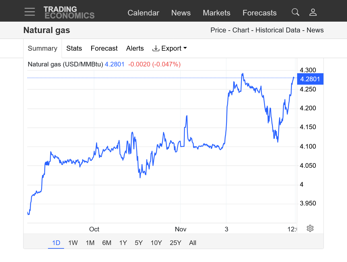Screen dimensions: 347x262
Task: Switch chart to 5Y range
Action: click(139, 243)
